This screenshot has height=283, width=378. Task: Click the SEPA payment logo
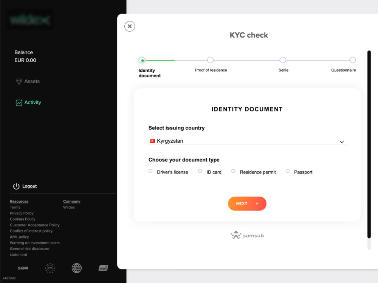tap(23, 268)
